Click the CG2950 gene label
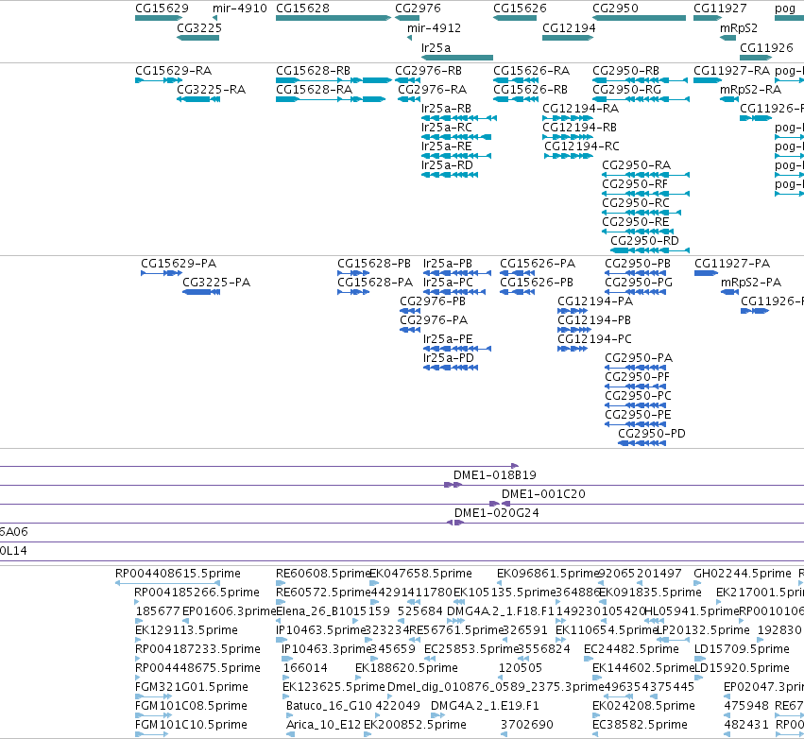Image resolution: width=804 pixels, height=739 pixels. pos(615,9)
